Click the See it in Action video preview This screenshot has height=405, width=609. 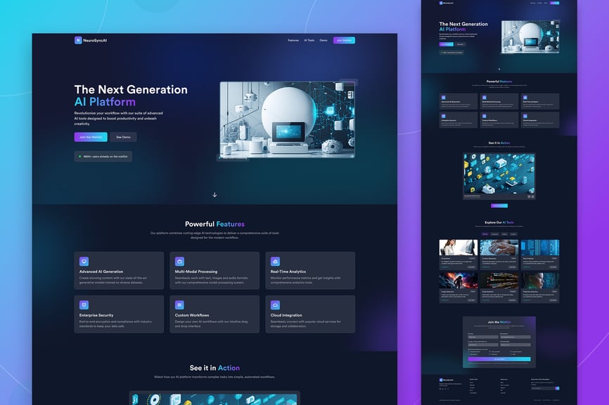[x=214, y=398]
